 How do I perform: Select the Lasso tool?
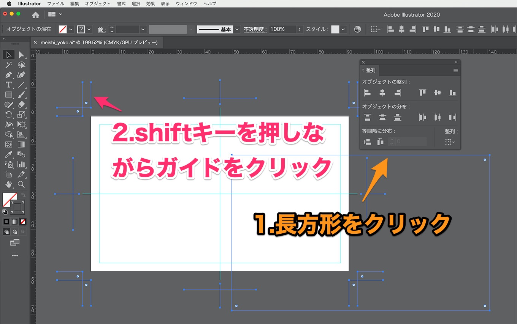coord(21,65)
